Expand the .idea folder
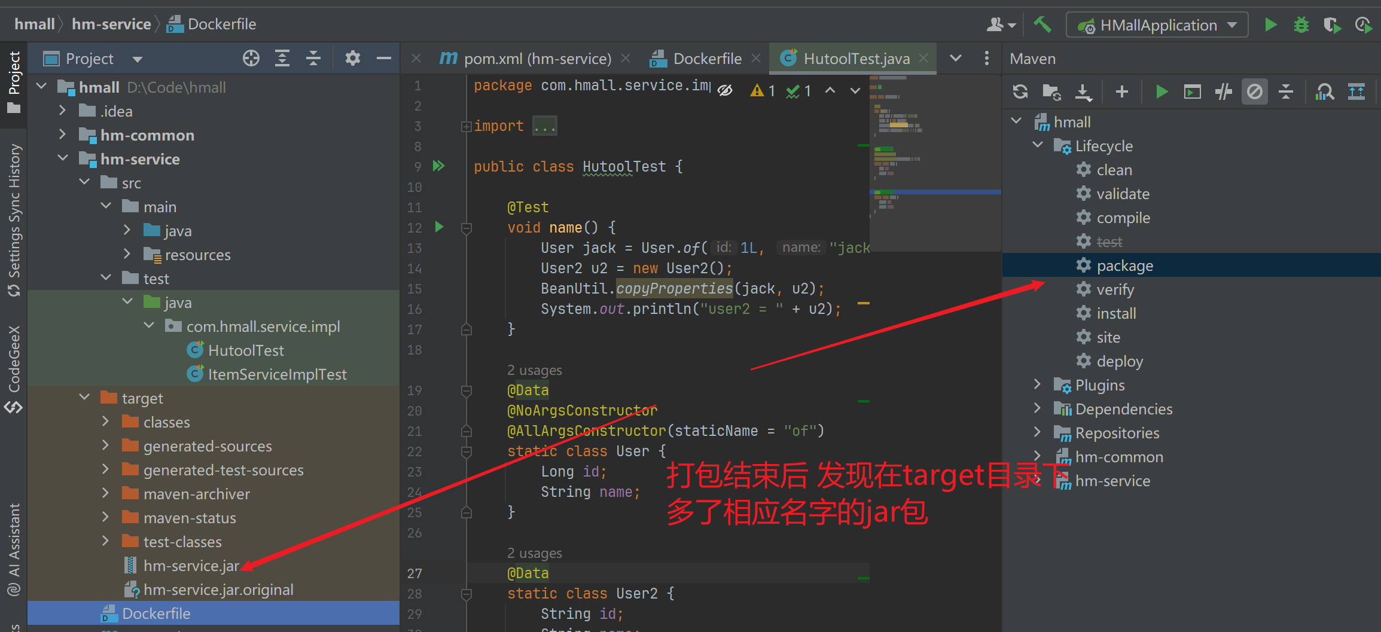Image resolution: width=1381 pixels, height=632 pixels. click(63, 111)
